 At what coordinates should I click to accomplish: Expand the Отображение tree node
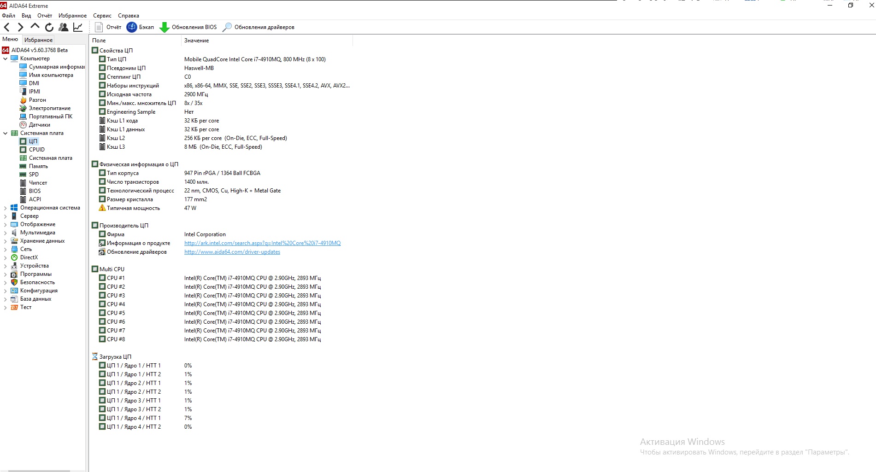click(x=6, y=224)
